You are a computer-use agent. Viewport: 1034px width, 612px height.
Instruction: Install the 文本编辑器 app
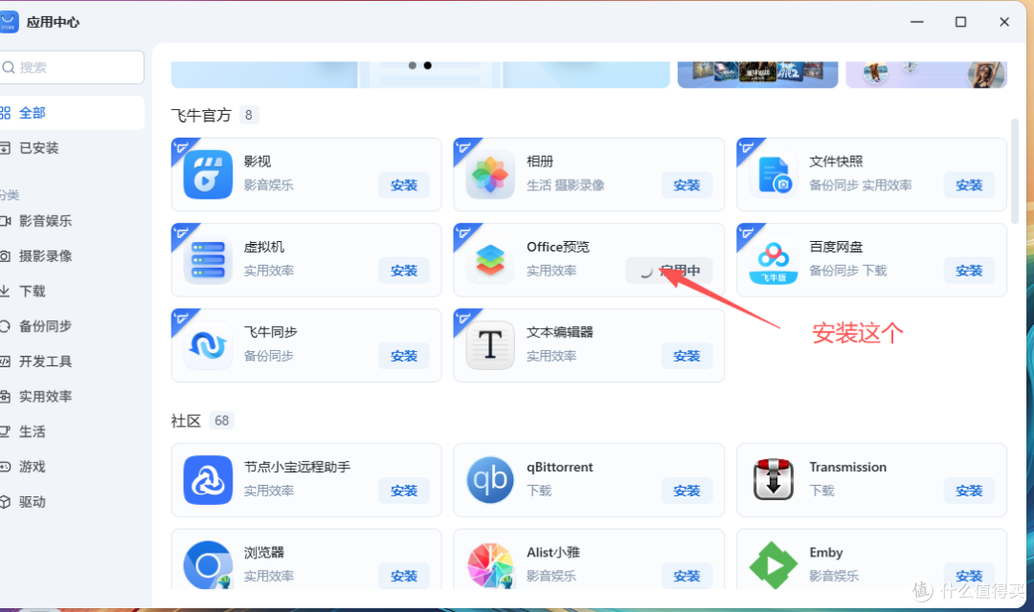click(686, 356)
